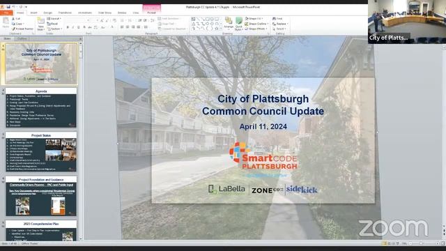Open the View ribbon tab
This screenshot has height=251, width=446.
click(136, 13)
